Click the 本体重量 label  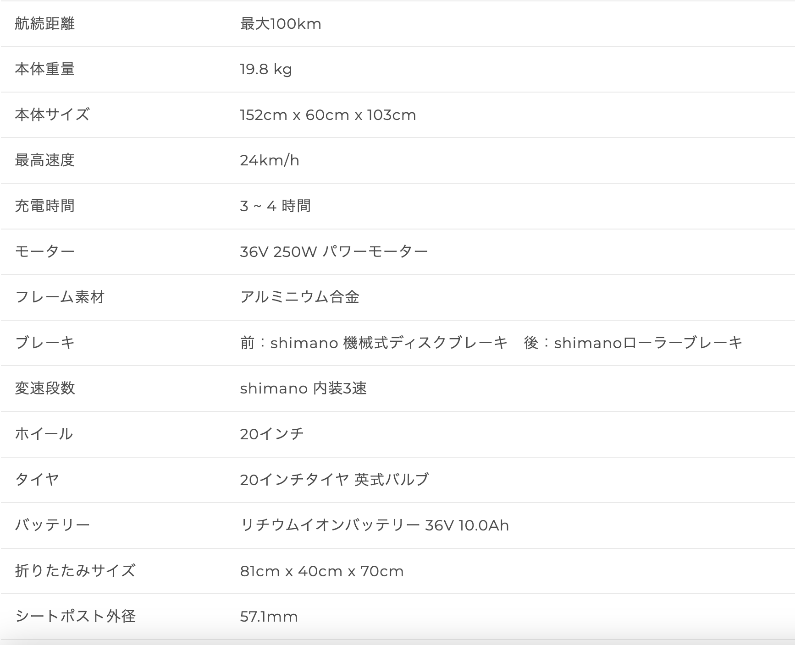[44, 69]
